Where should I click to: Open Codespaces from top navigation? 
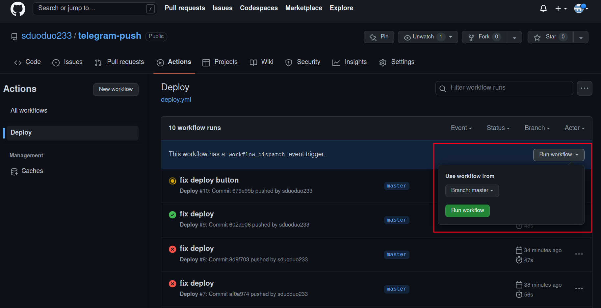coord(259,8)
